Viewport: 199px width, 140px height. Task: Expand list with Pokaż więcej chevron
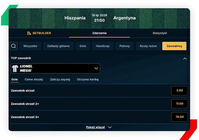[x=110, y=127]
